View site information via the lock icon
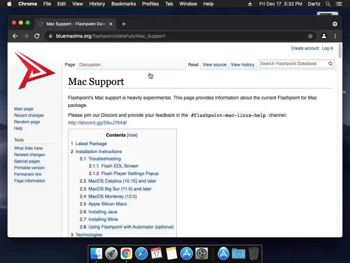Viewport: 350px width, 263px height. pos(51,36)
